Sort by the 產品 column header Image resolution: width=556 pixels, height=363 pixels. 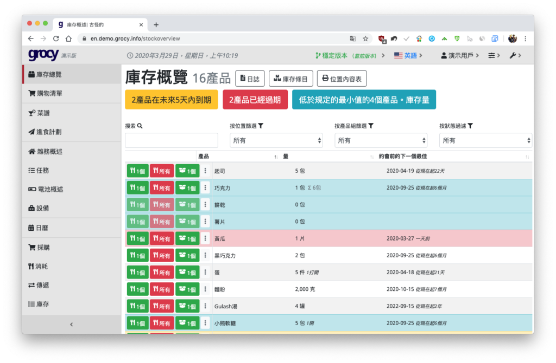coord(238,157)
